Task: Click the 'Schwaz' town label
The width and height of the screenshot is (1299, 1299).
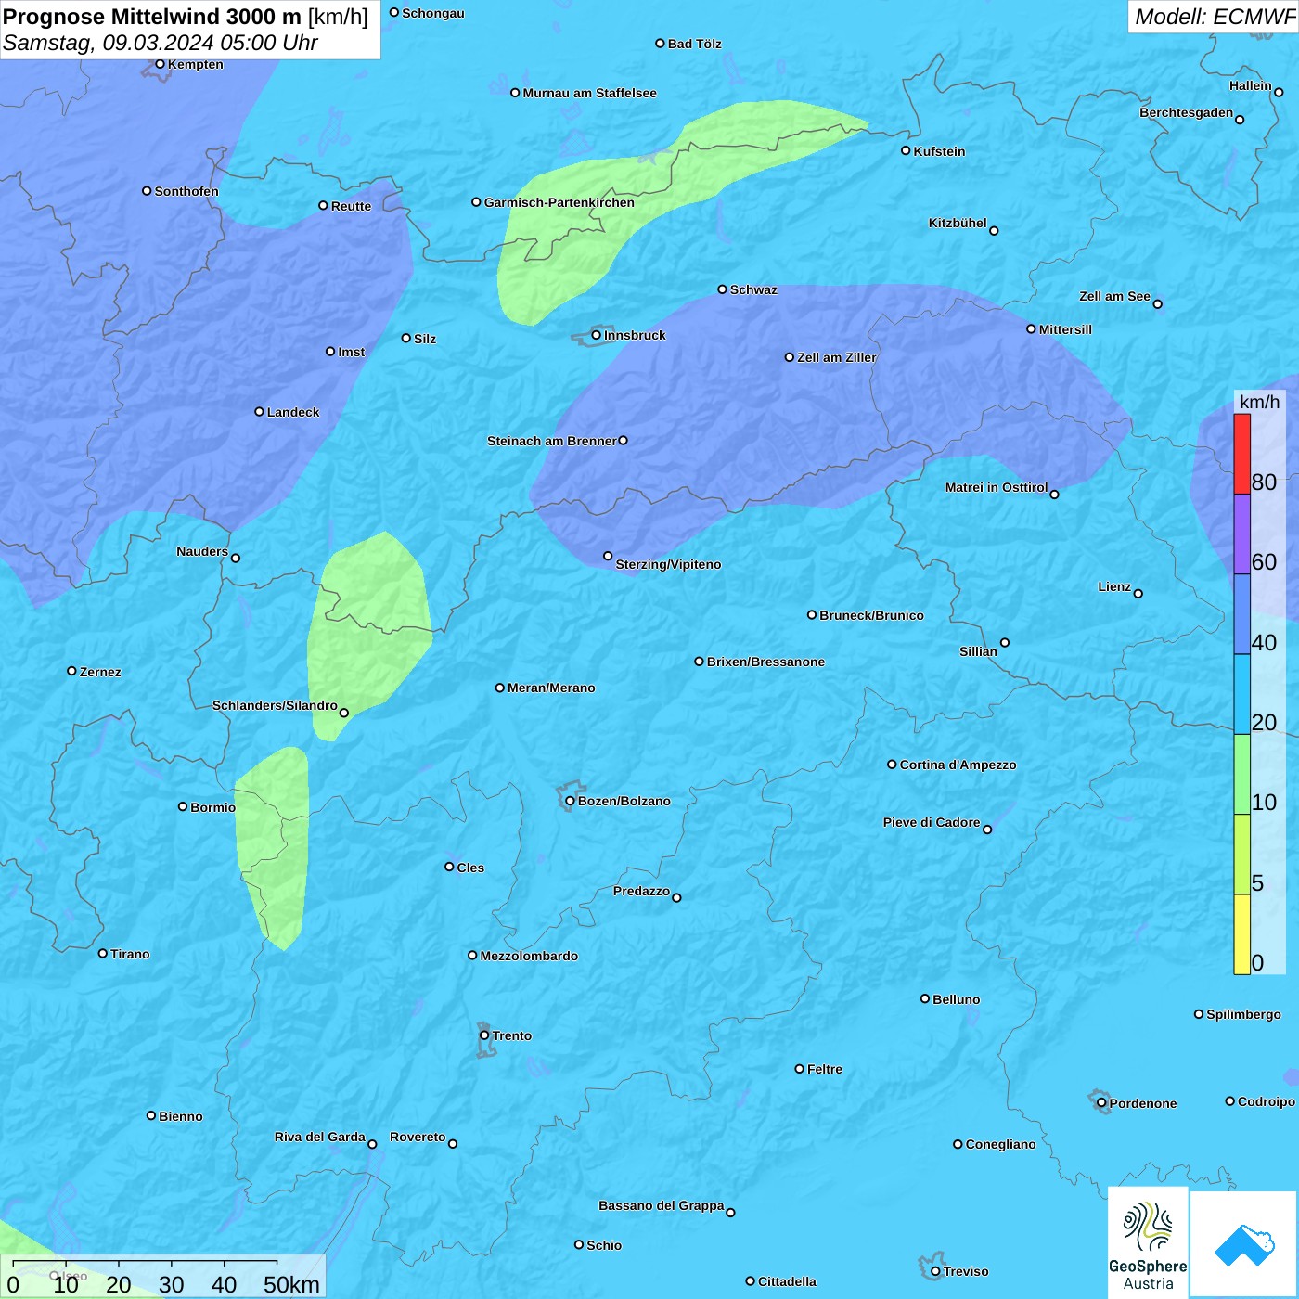Action: [753, 289]
